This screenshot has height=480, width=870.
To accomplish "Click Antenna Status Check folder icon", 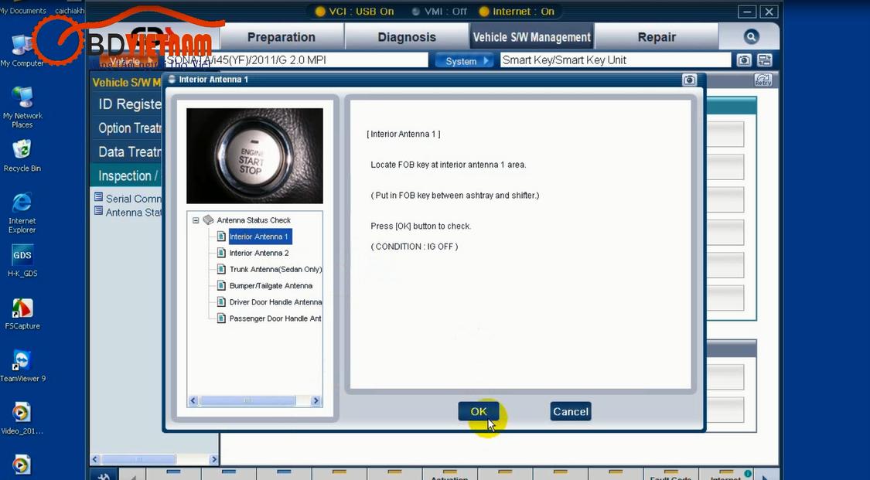I will [x=208, y=220].
